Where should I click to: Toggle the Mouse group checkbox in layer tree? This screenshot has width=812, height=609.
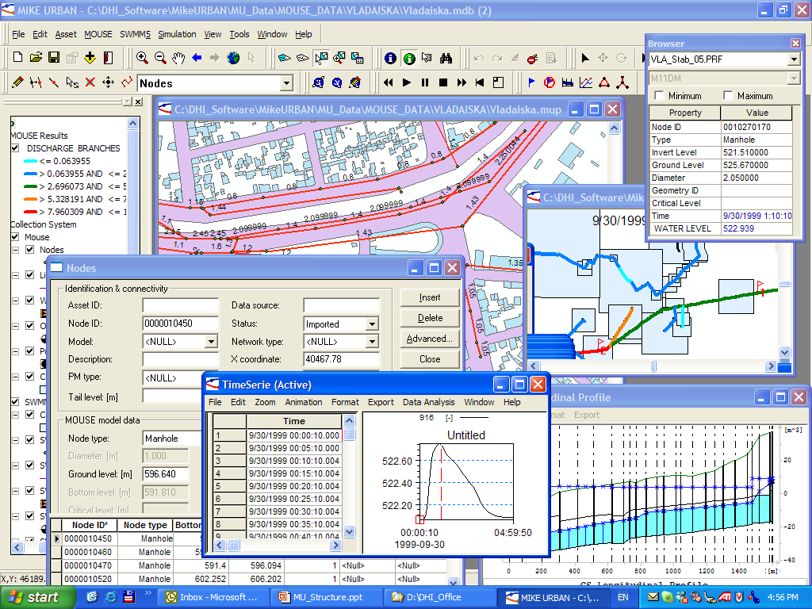(x=16, y=236)
